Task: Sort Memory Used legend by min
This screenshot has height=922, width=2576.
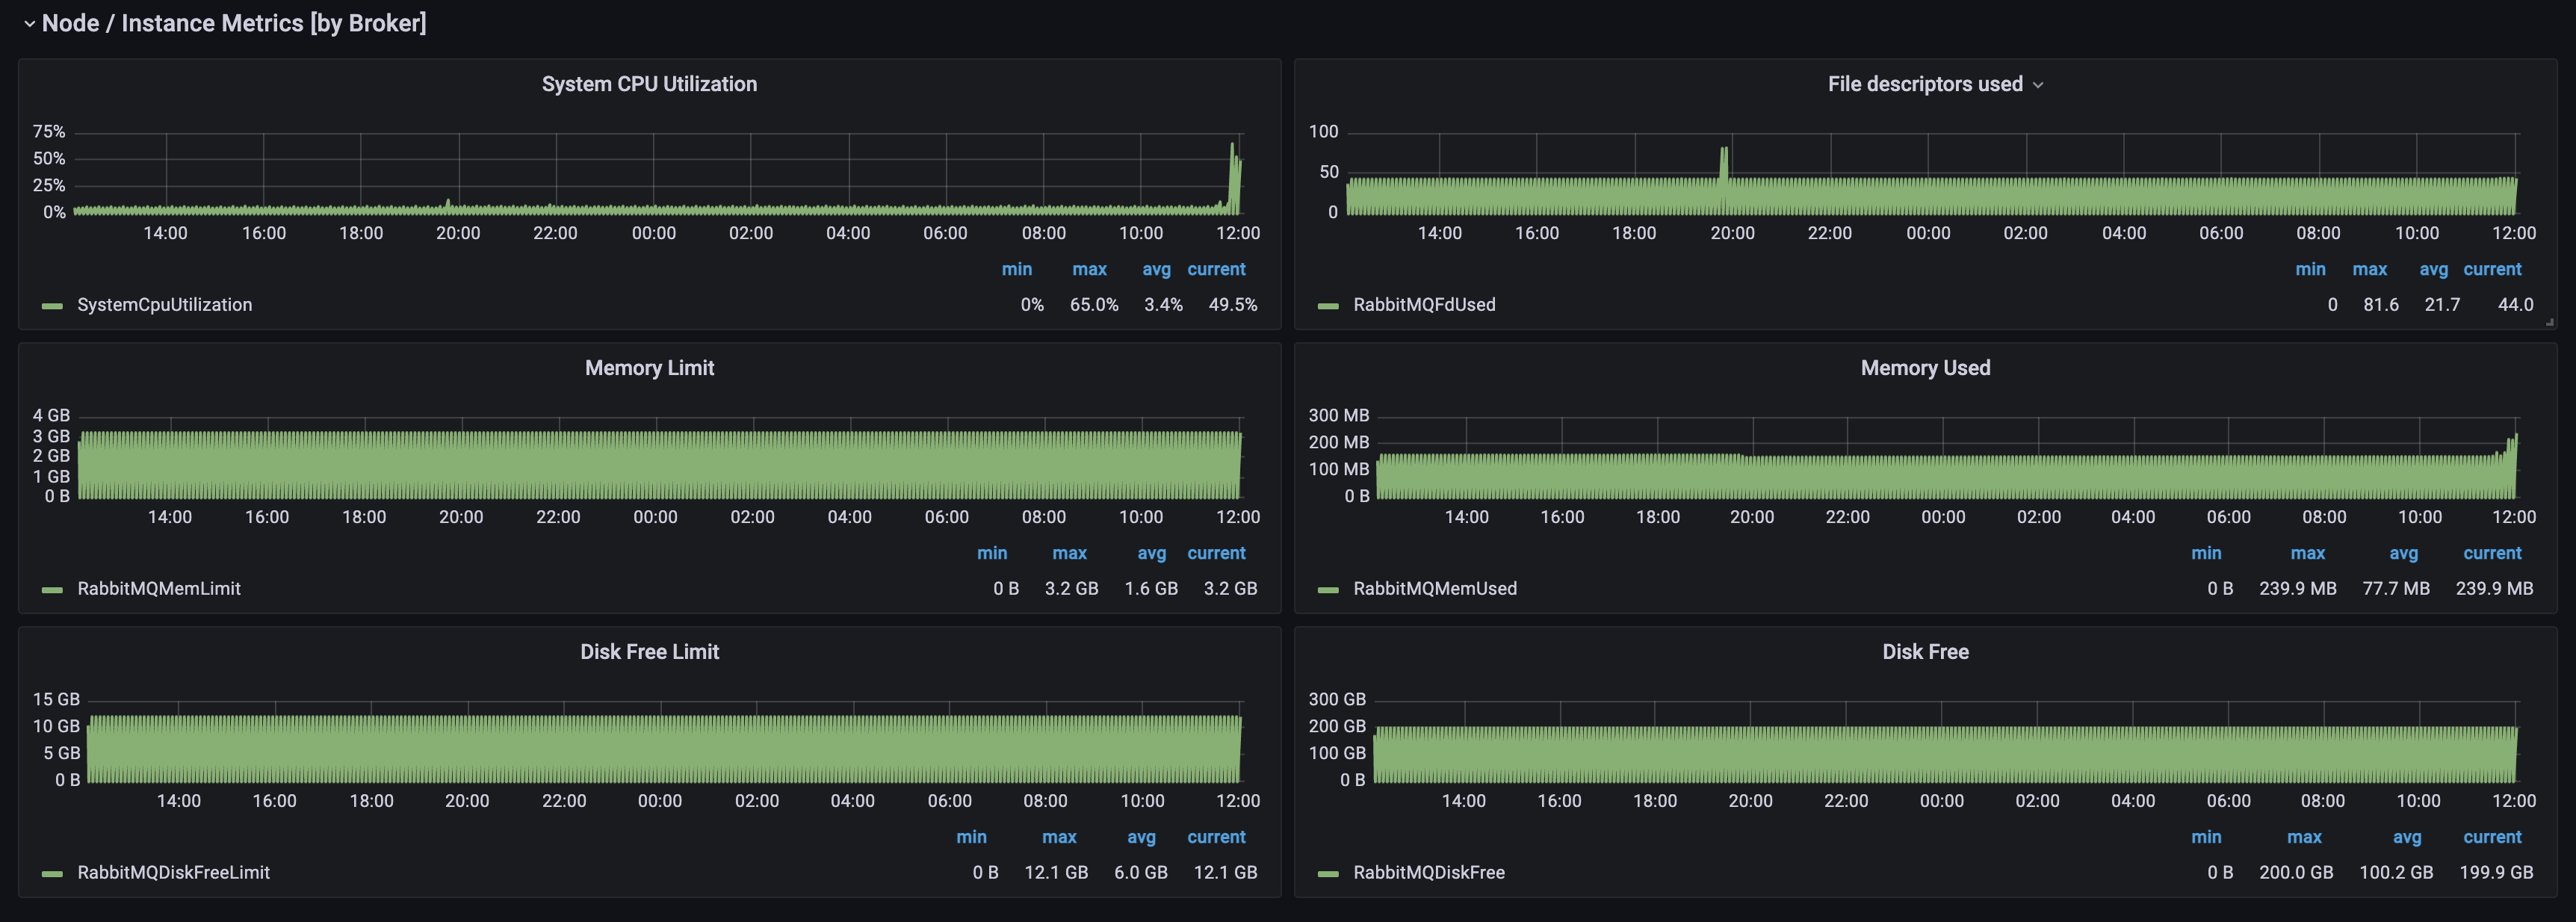Action: (2206, 553)
